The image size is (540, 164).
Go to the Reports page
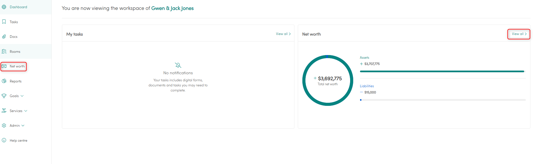coord(16,81)
